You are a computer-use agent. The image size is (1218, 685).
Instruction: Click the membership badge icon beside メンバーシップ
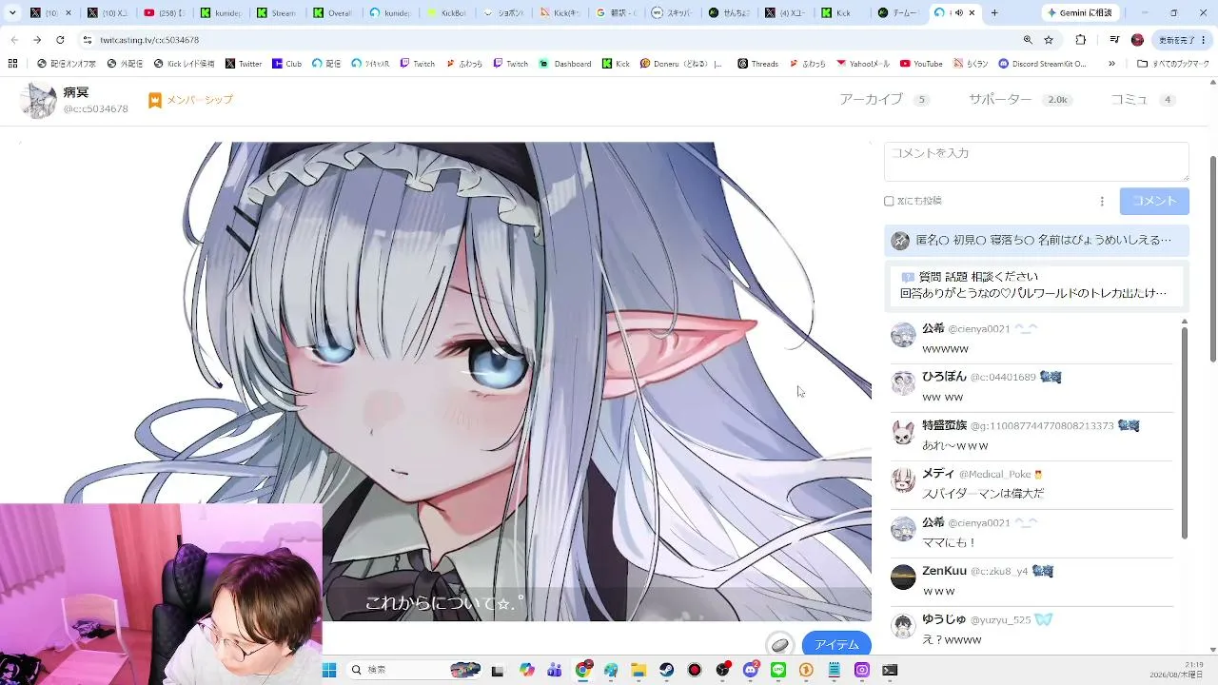point(154,100)
